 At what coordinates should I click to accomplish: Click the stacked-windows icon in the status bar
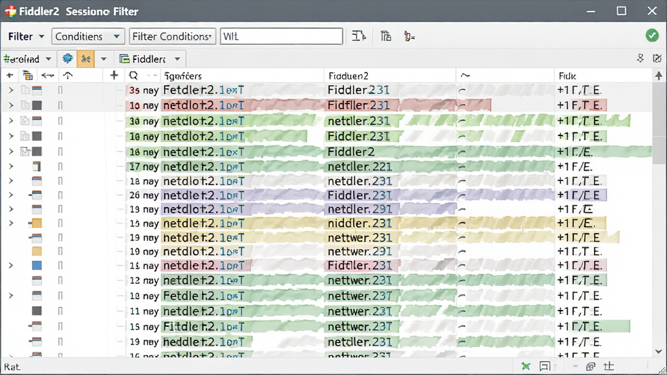(x=590, y=367)
